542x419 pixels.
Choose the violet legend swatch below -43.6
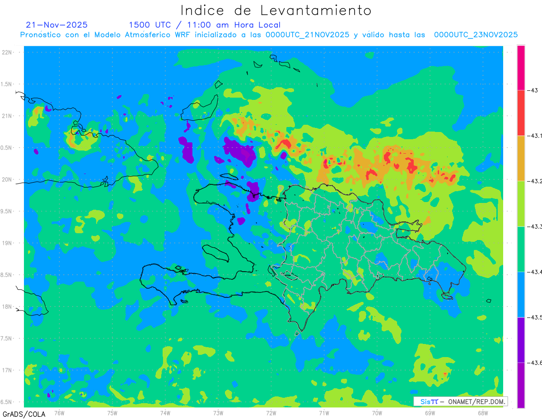point(521,385)
